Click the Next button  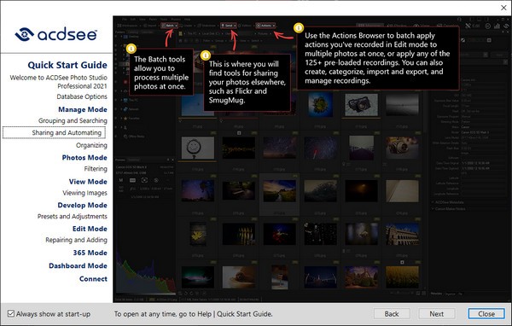tap(437, 314)
